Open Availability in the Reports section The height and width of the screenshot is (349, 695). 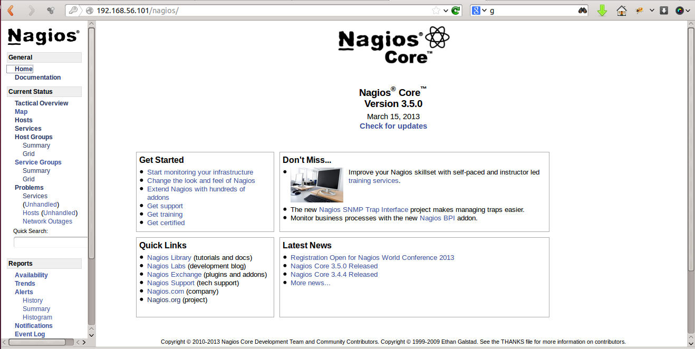coord(31,275)
